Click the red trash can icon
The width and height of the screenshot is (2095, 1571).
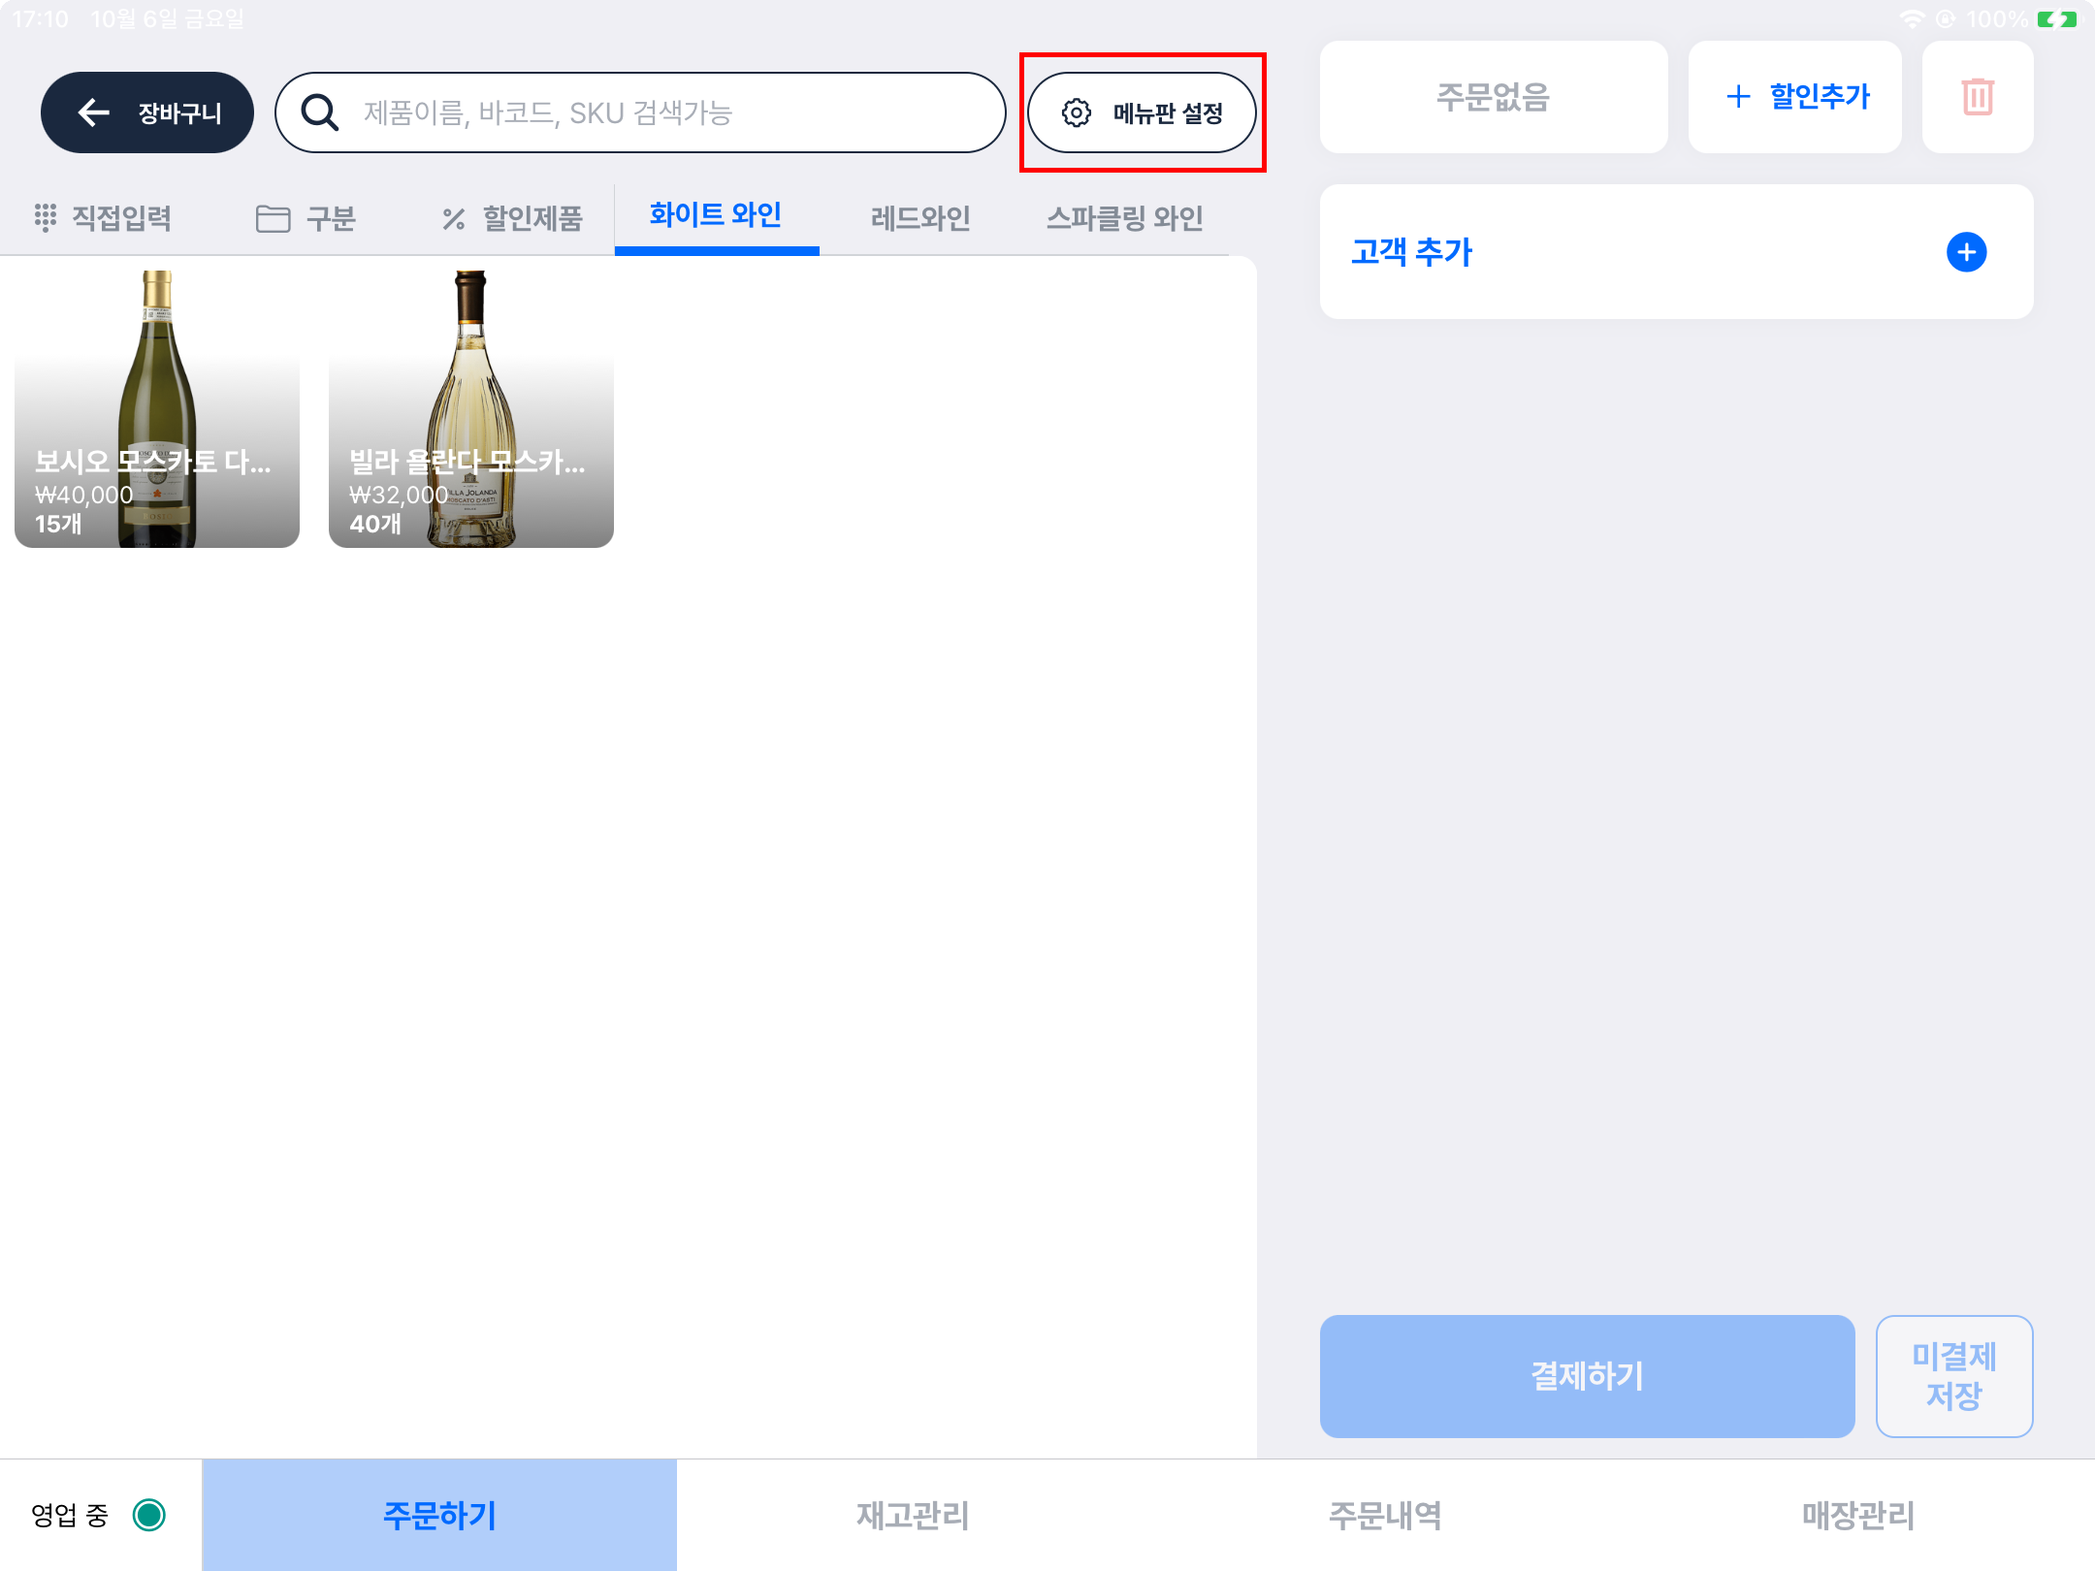point(1977,97)
